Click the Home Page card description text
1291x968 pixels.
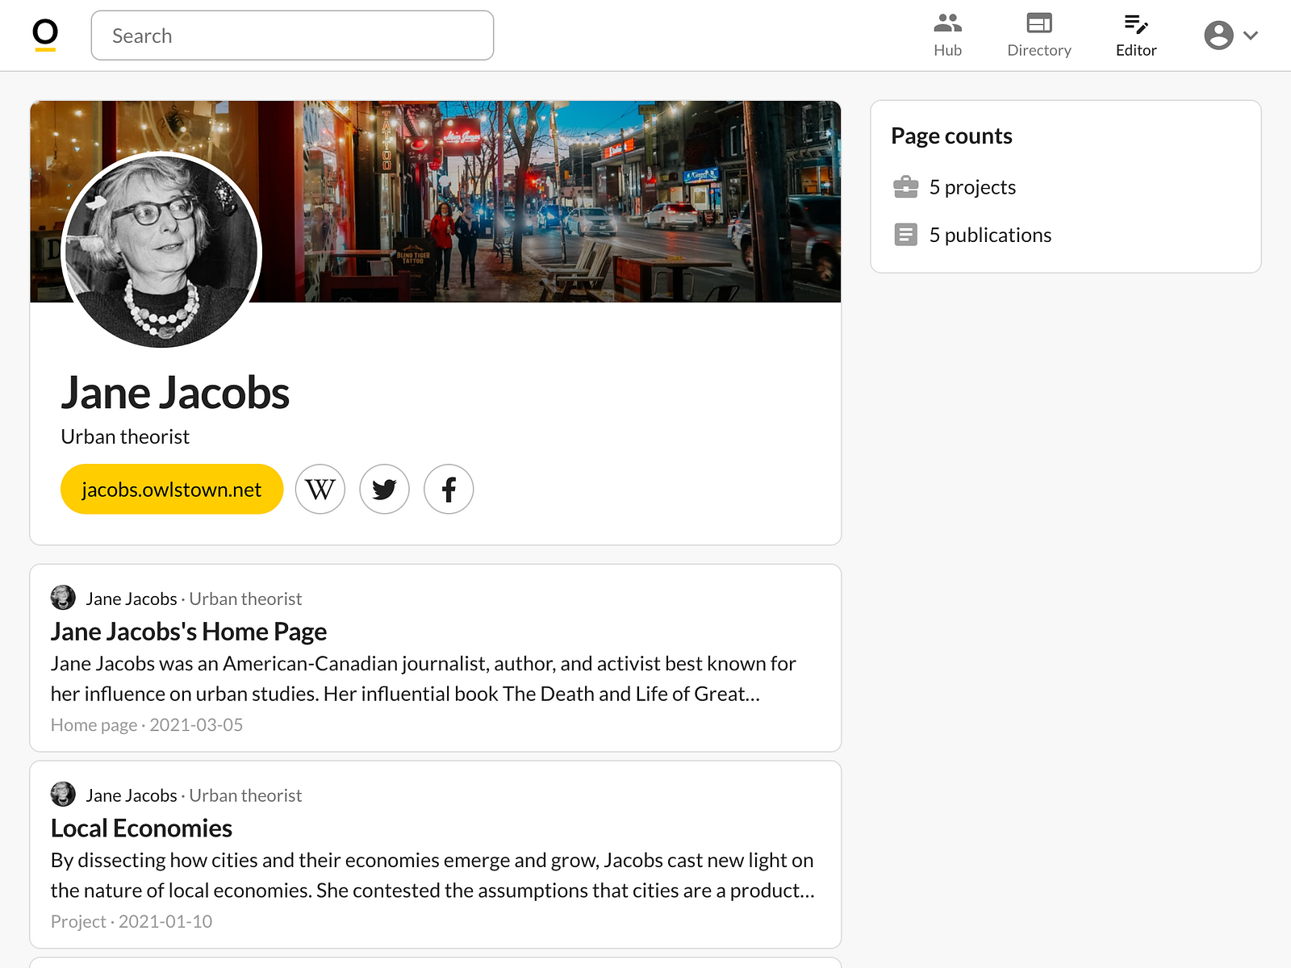tap(424, 678)
